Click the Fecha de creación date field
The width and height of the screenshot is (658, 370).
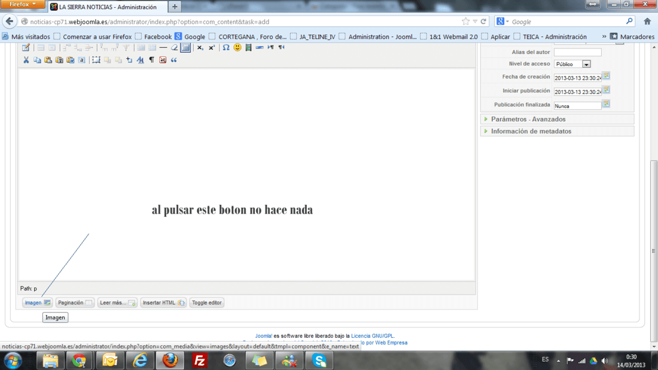click(x=577, y=78)
